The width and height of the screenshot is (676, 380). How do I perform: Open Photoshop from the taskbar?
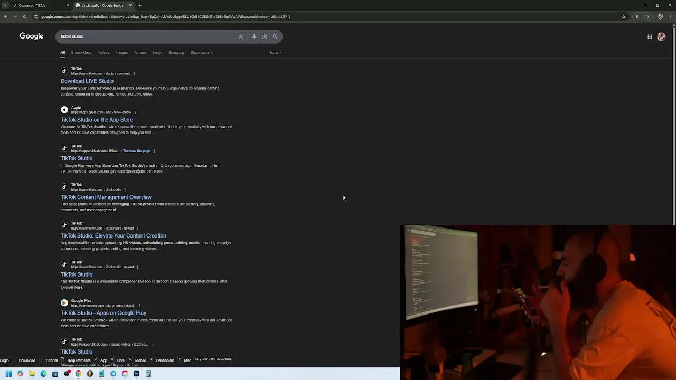tap(136, 374)
